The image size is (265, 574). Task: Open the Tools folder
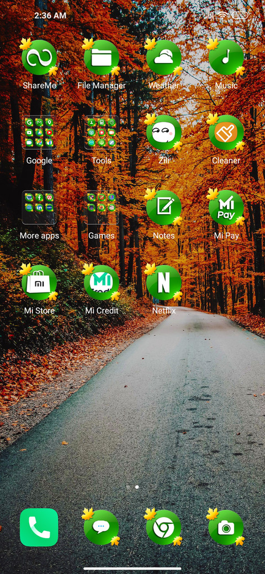pos(102,132)
